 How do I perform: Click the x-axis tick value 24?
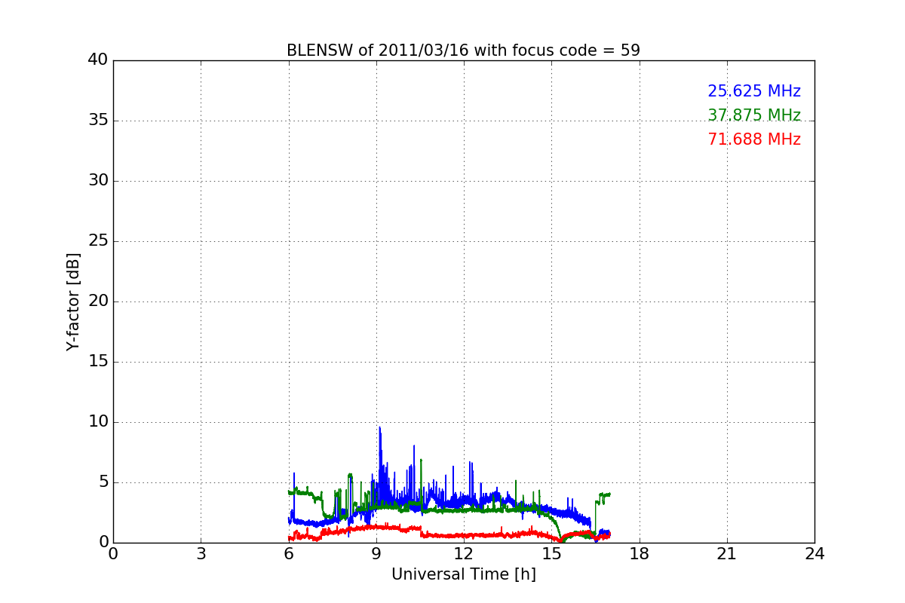(814, 554)
